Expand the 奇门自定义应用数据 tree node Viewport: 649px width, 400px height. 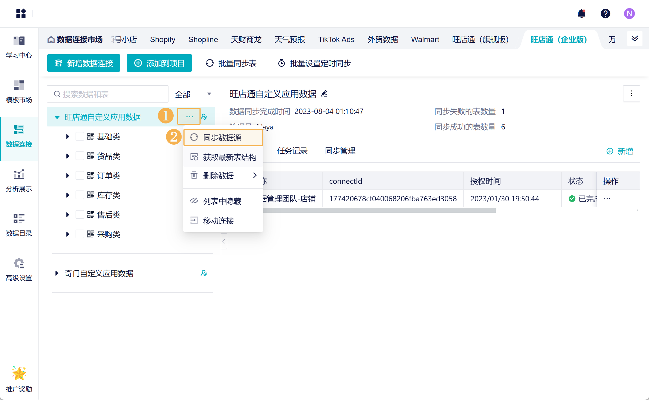pos(57,273)
